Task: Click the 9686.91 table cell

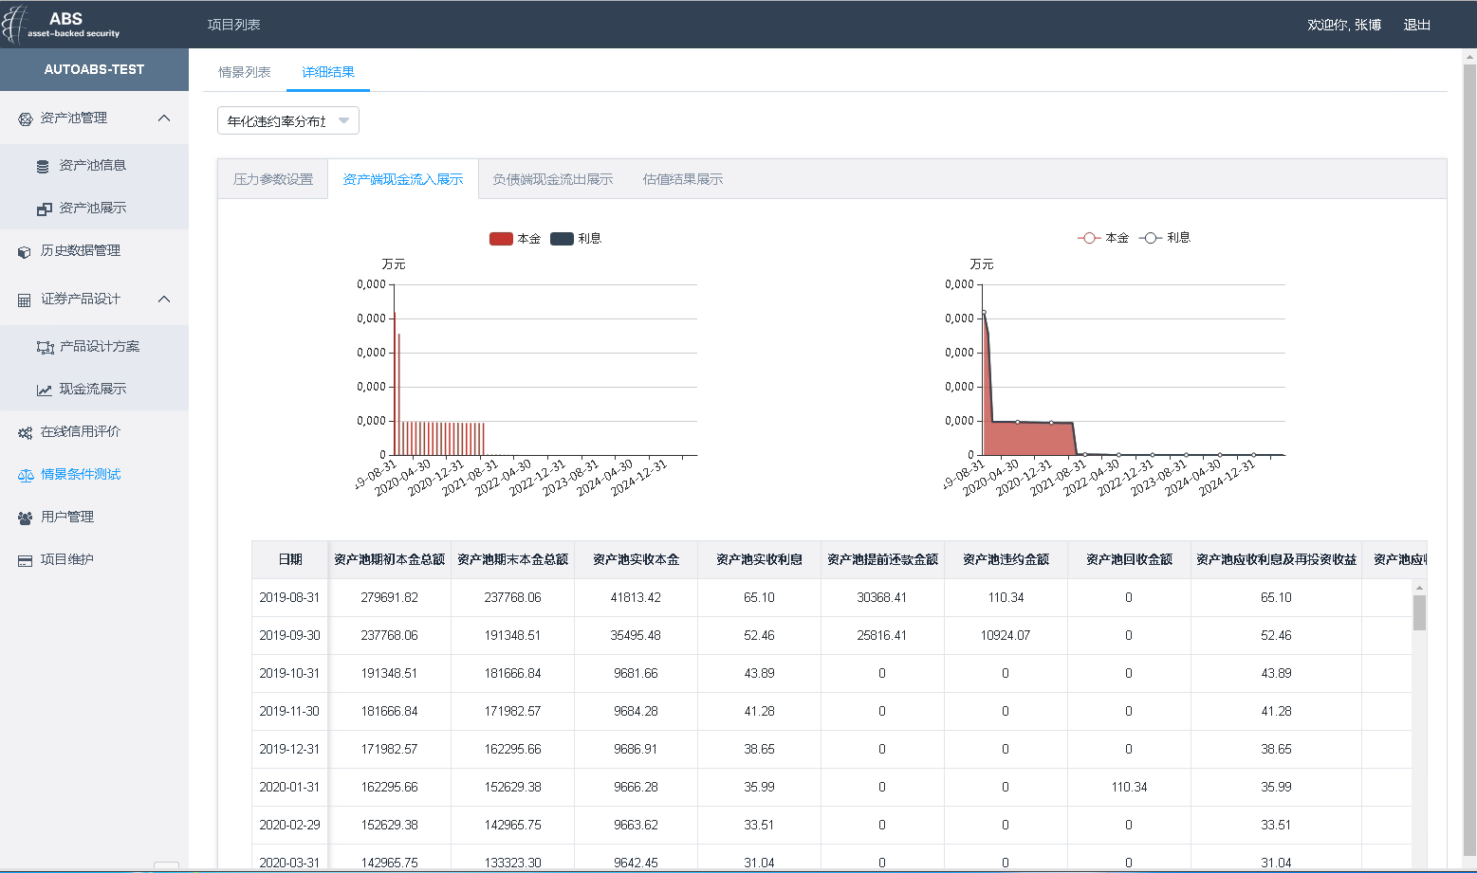Action: pyautogui.click(x=637, y=750)
